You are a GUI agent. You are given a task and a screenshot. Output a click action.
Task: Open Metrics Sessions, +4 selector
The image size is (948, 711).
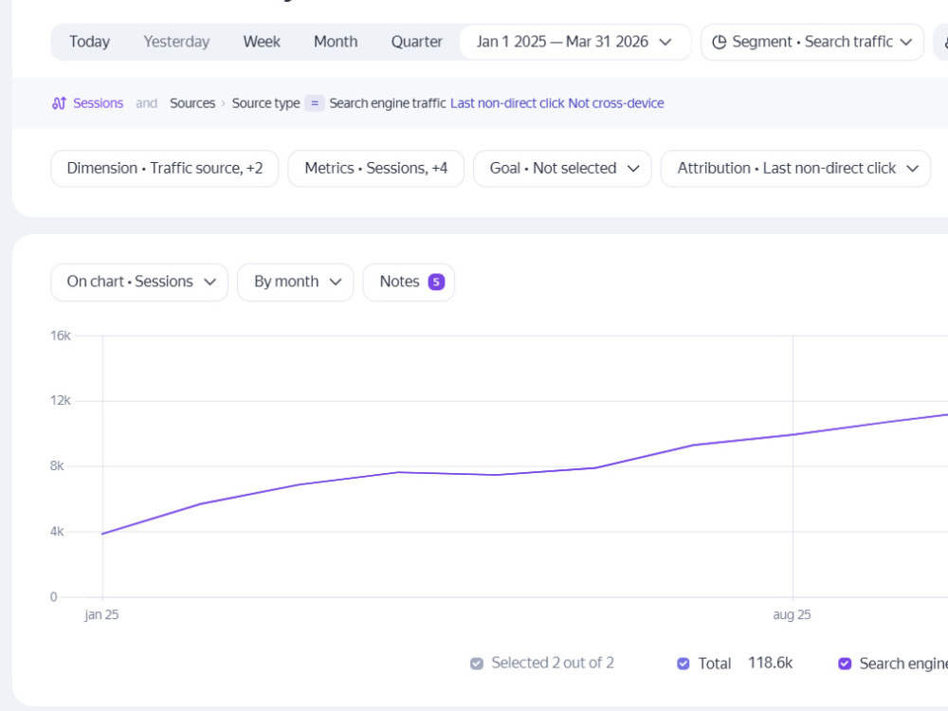[x=376, y=168]
